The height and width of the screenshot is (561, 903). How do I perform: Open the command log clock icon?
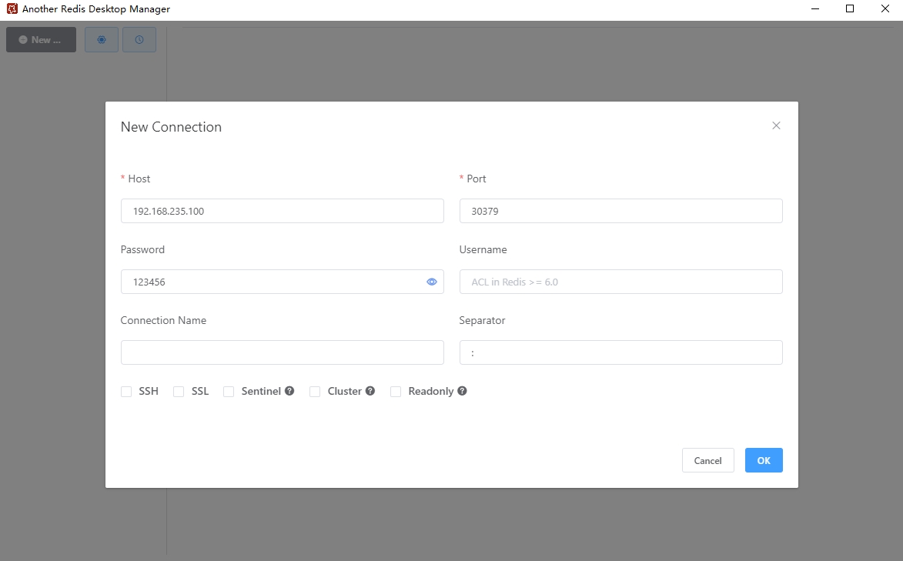[139, 40]
